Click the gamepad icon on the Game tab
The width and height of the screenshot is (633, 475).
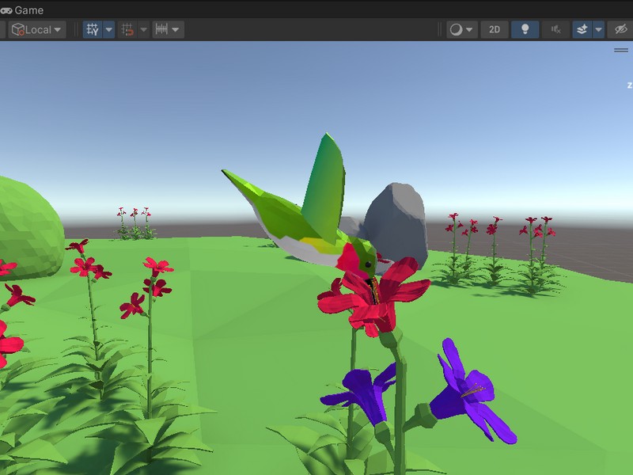pos(8,10)
